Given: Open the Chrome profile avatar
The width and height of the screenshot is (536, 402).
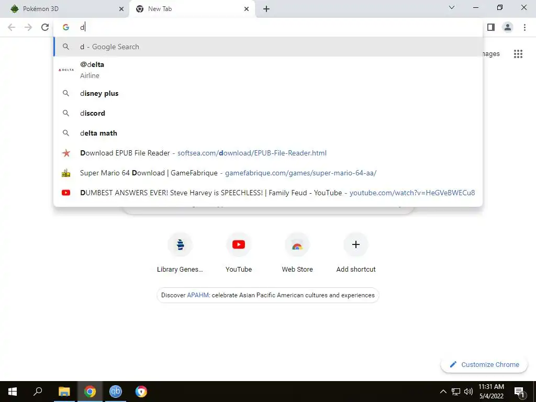Looking at the screenshot, I should pos(508,27).
